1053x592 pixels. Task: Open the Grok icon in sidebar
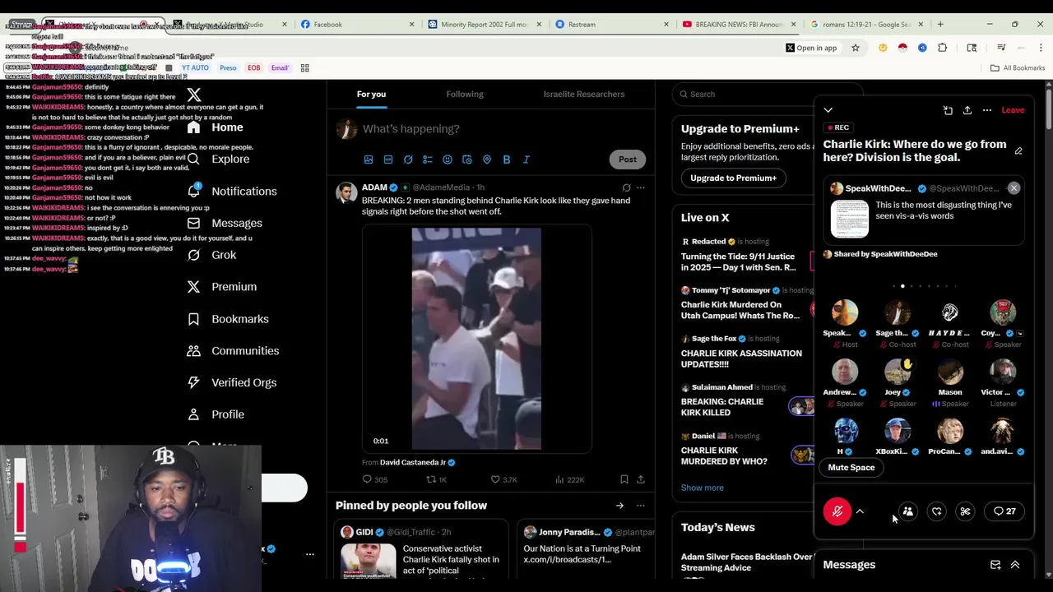click(x=193, y=255)
